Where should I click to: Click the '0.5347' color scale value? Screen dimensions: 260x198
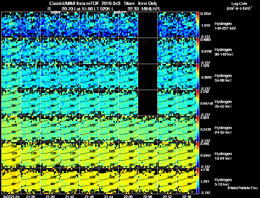pyautogui.click(x=206, y=155)
